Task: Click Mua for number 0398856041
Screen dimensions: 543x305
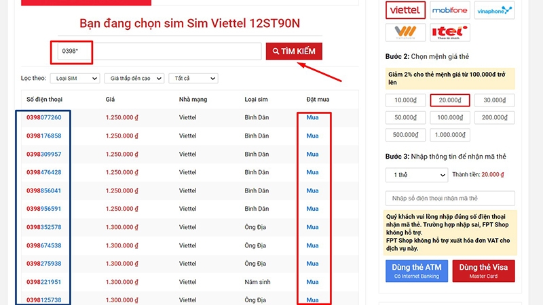Action: coord(312,190)
